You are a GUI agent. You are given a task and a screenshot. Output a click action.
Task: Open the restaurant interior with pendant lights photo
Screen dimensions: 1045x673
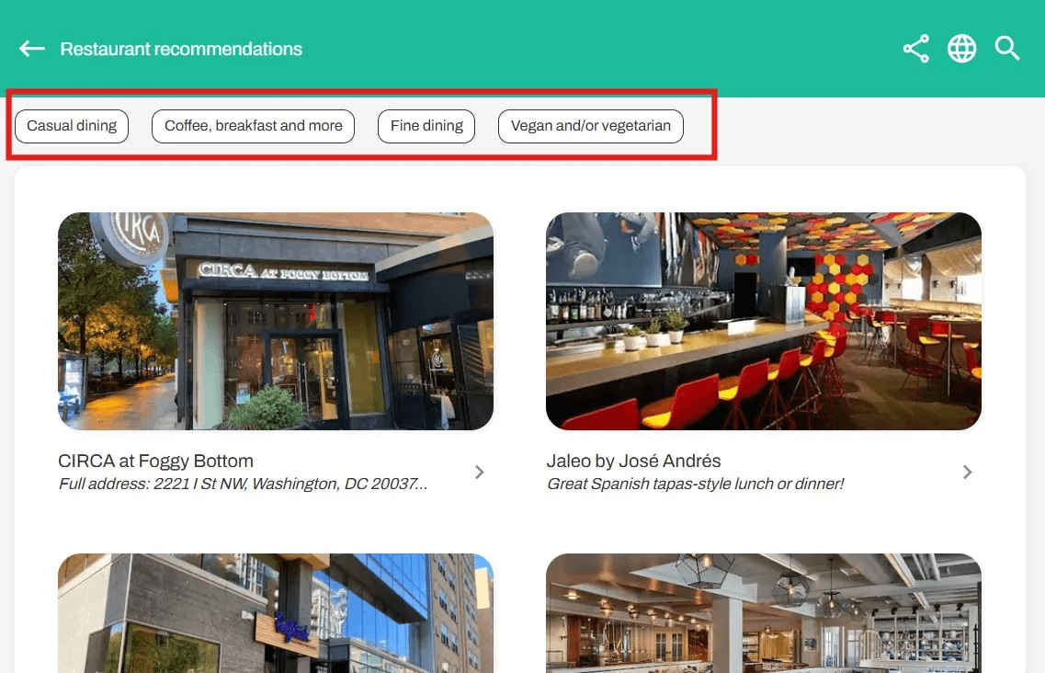(764, 613)
